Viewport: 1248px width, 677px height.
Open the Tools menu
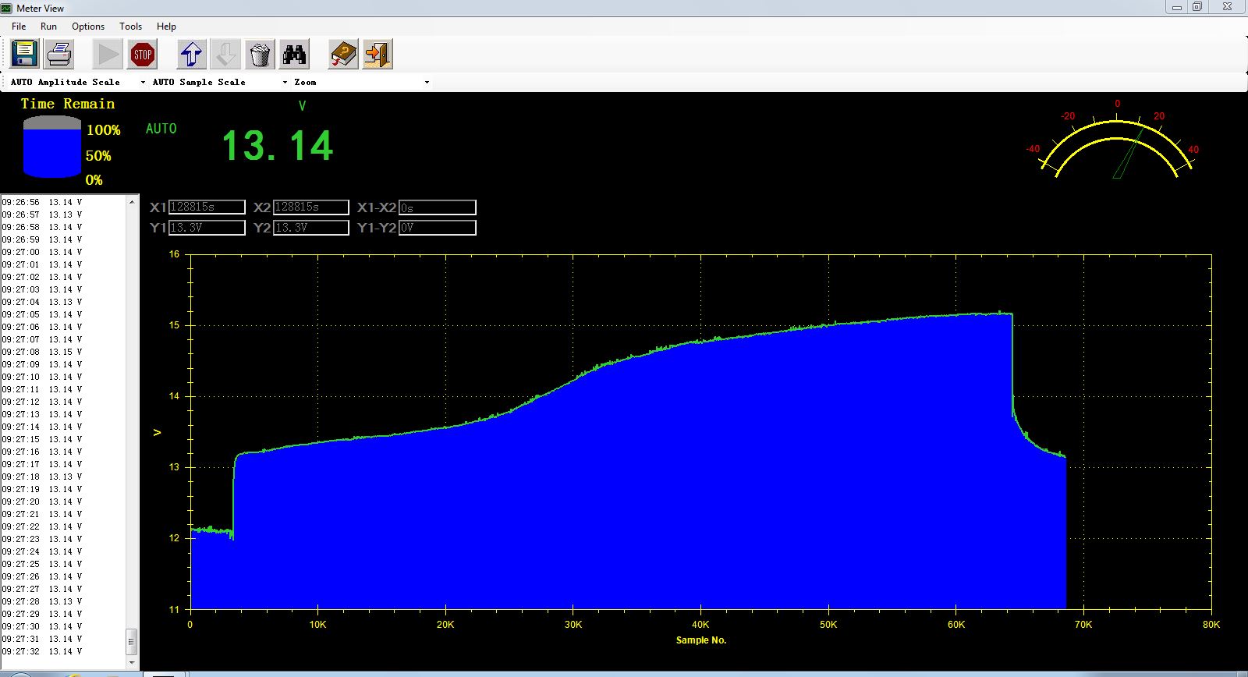pos(130,26)
